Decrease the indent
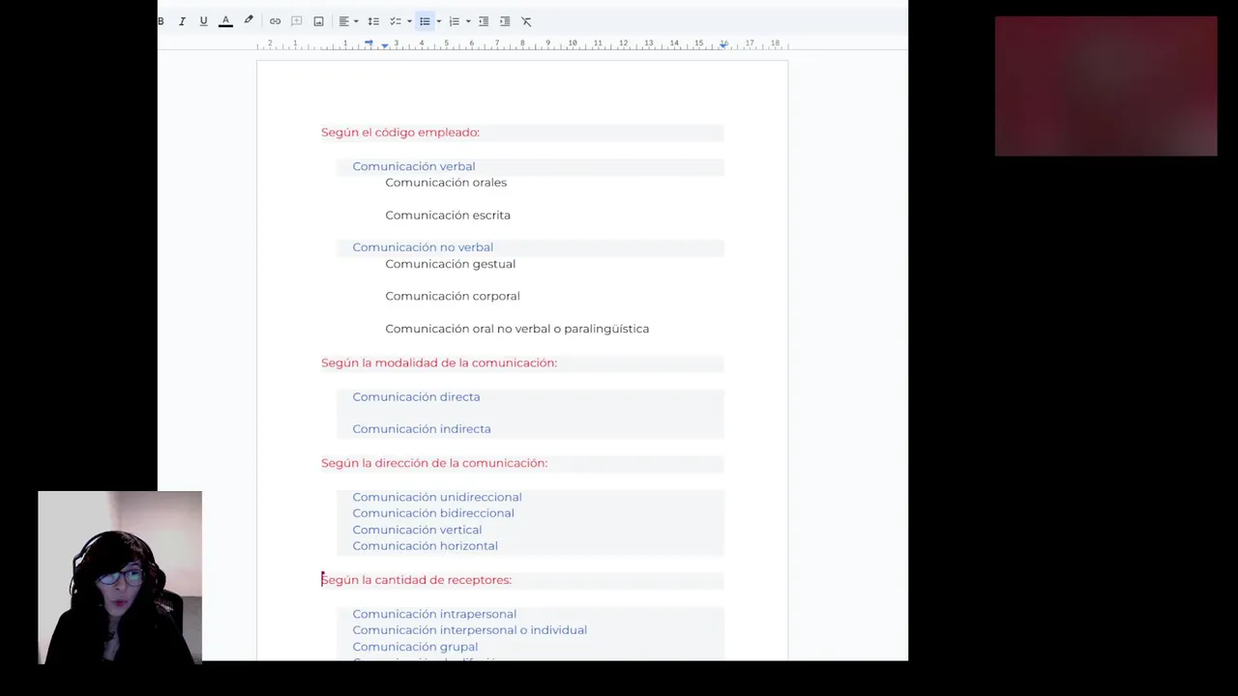Viewport: 1238px width, 696px height. point(484,21)
